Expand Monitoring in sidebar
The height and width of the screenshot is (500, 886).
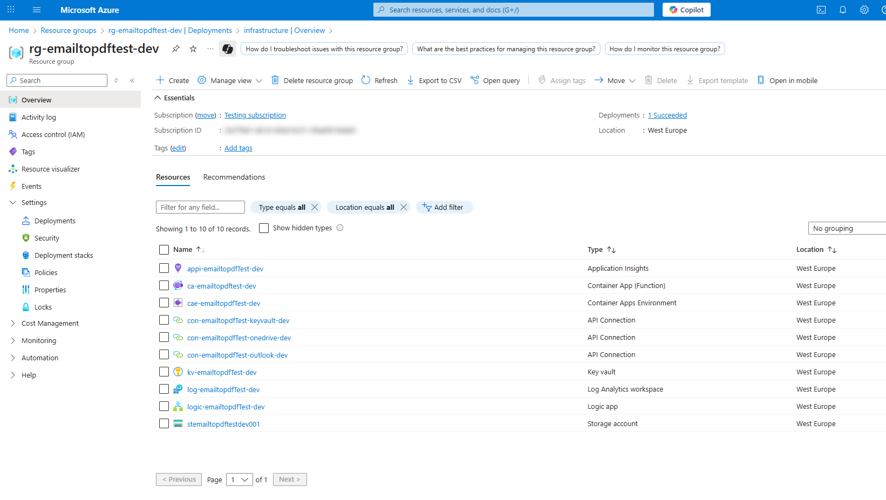point(13,340)
